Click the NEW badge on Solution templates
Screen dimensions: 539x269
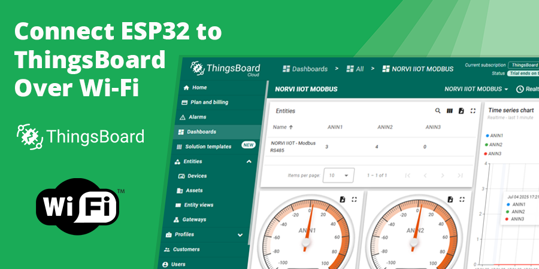[249, 145]
